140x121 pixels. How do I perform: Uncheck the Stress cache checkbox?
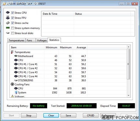(x=12, y=23)
